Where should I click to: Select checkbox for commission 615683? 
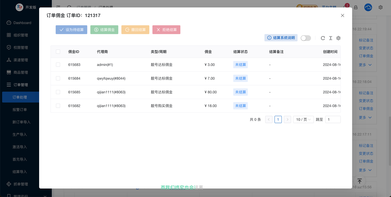pos(58,65)
